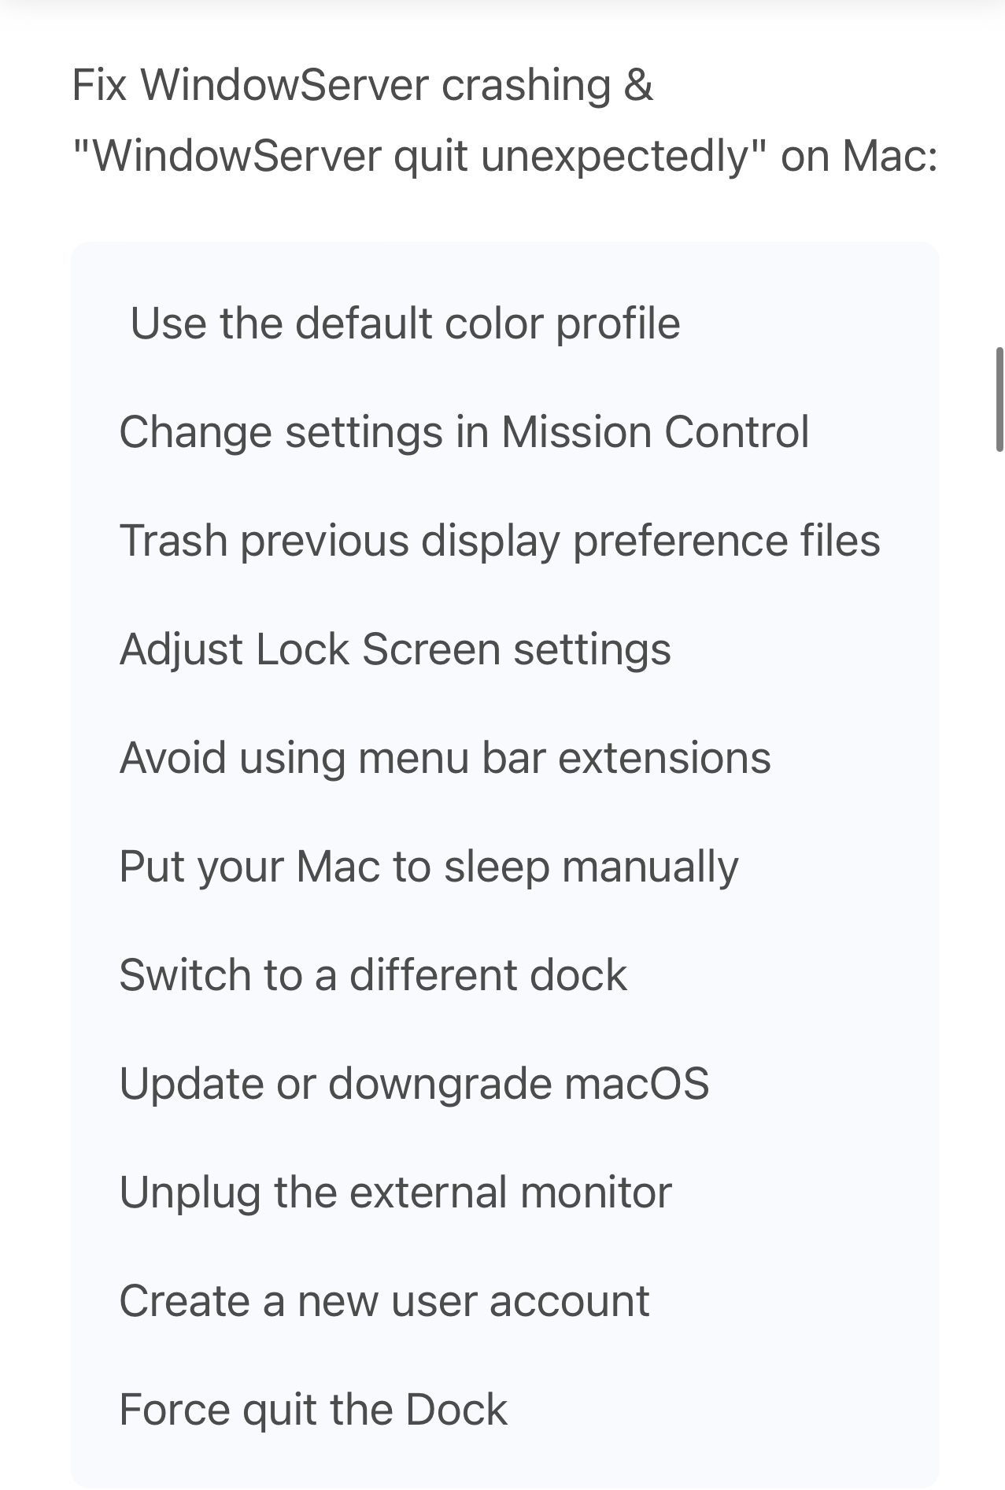
Task: Select 'Unplug the external monitor' entry
Action: [x=395, y=1192]
